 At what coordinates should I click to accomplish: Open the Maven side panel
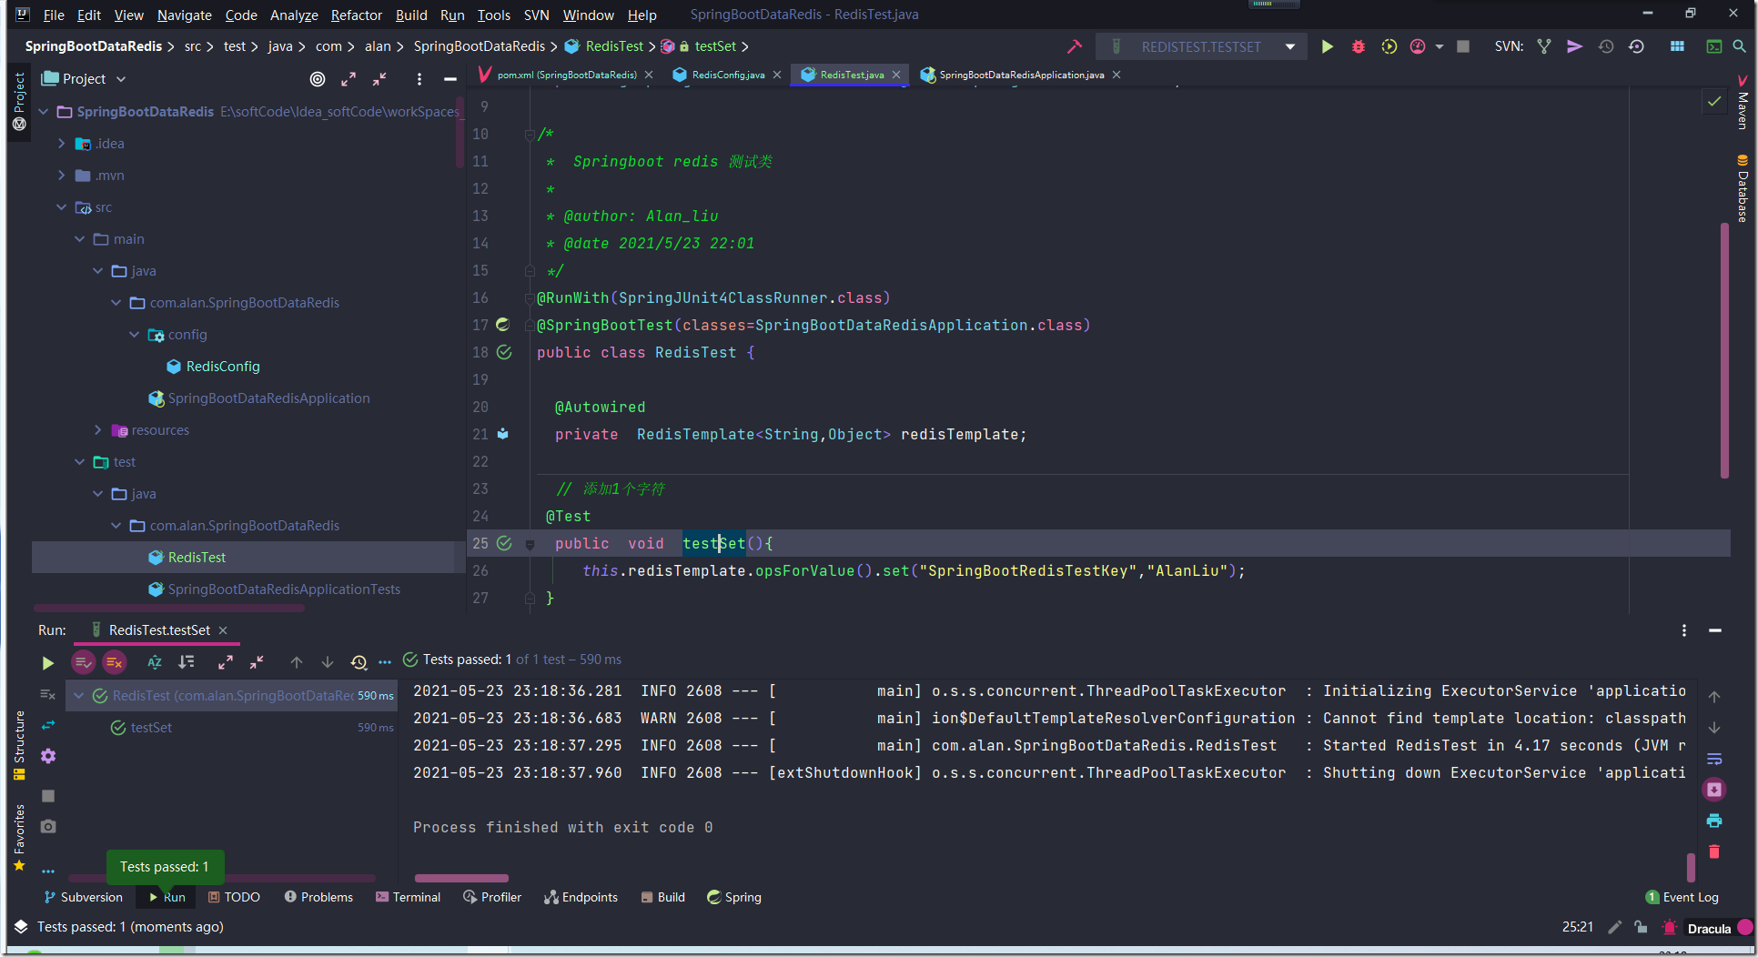1742,102
